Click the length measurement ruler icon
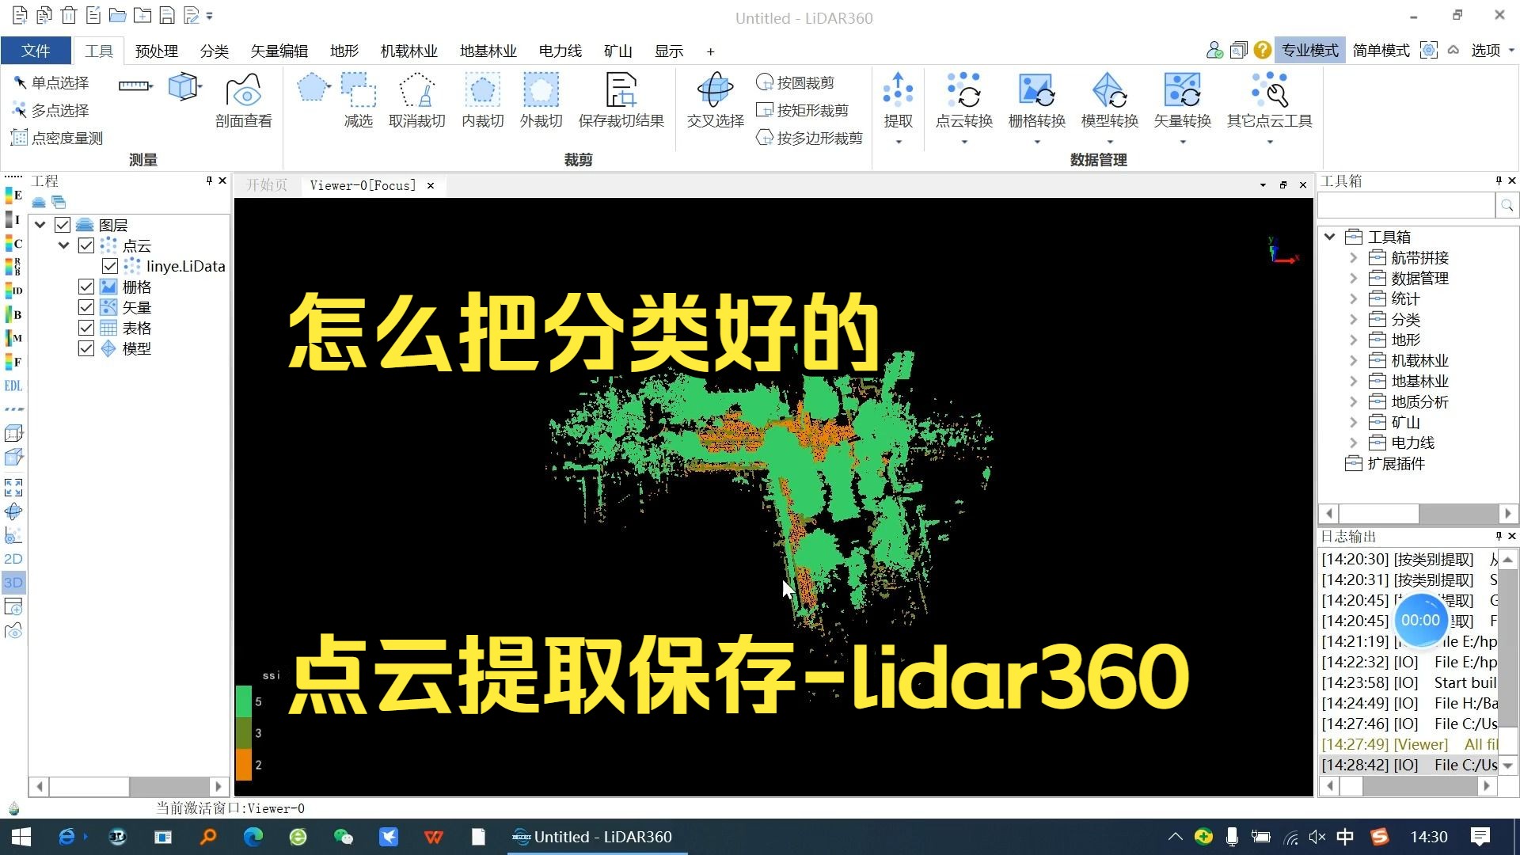 tap(134, 85)
